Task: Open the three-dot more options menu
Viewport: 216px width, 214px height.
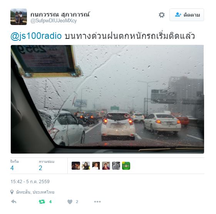Action: coord(97,202)
